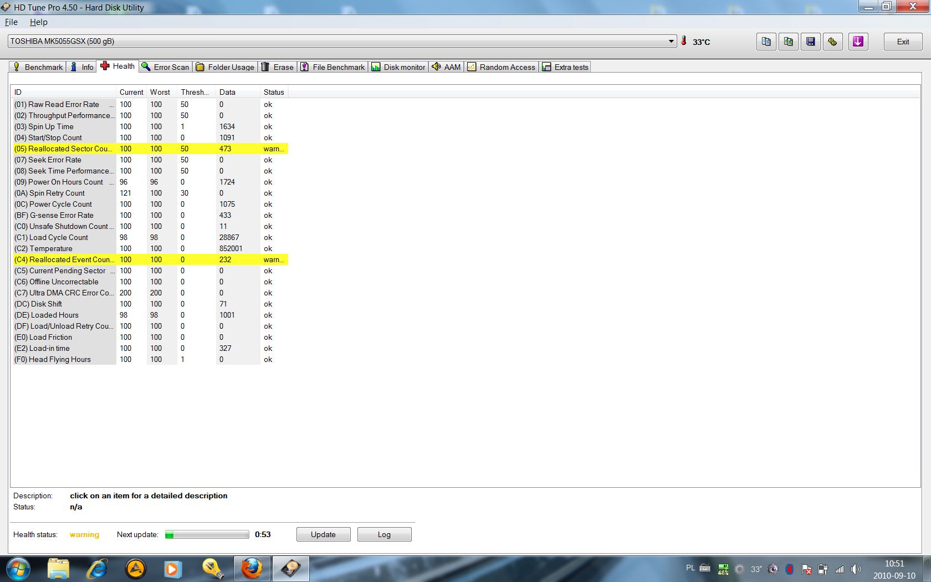
Task: Select the (03) Spin Up Time row
Action: [150, 126]
